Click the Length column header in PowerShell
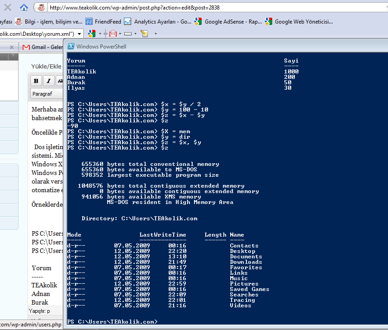 click(215, 235)
